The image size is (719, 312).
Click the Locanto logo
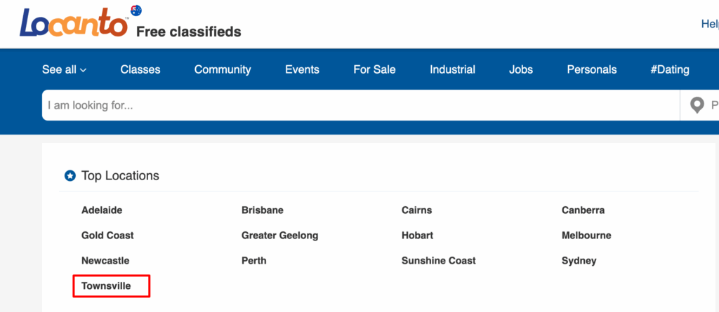pos(74,23)
